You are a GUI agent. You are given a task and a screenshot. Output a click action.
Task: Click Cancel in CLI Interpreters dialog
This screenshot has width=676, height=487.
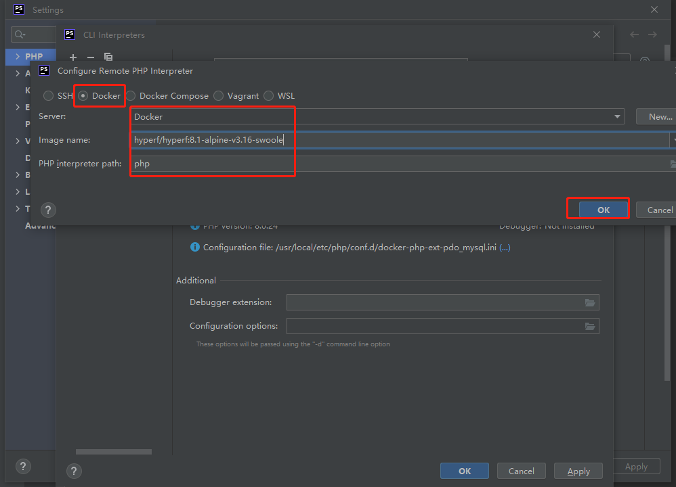(522, 471)
